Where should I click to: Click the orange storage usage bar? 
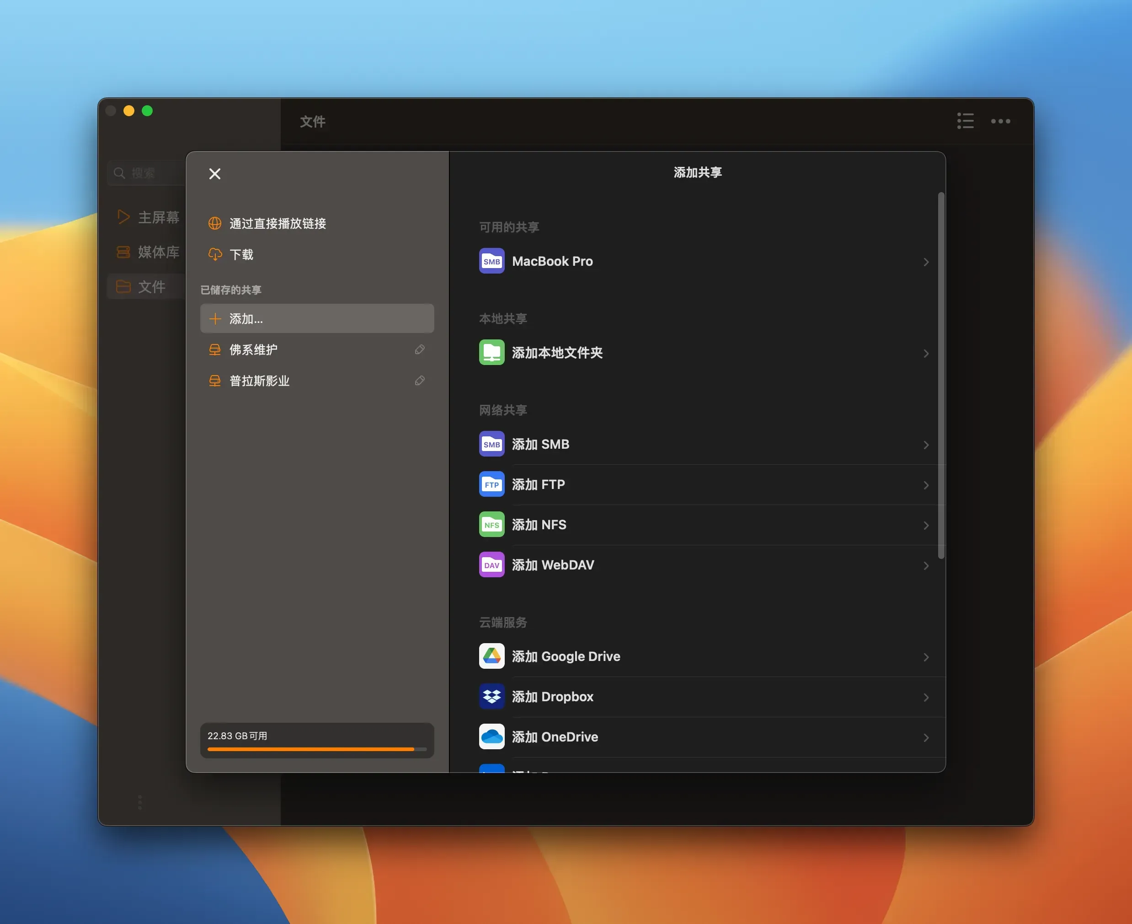pyautogui.click(x=317, y=749)
